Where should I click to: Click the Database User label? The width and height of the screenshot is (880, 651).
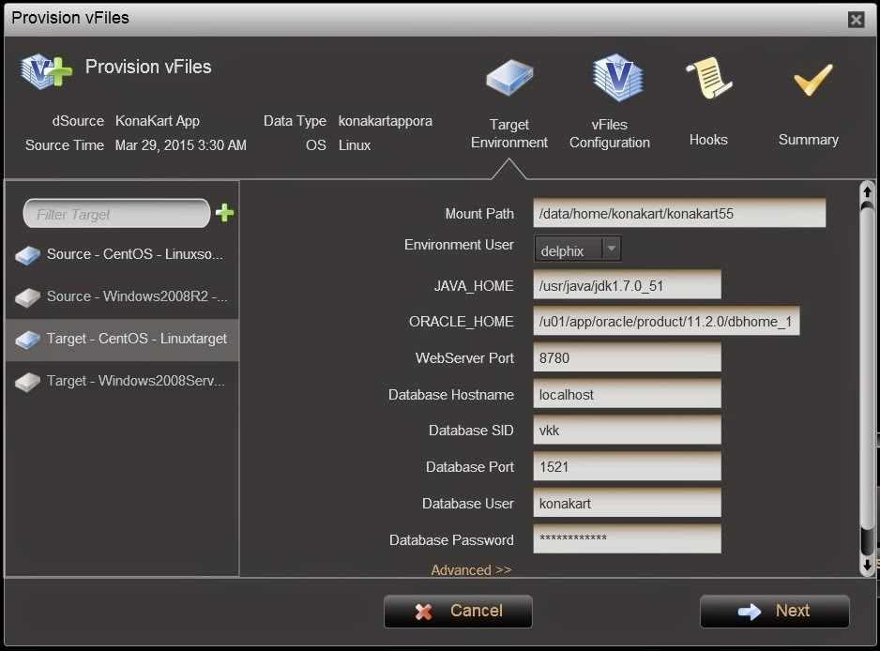coord(468,504)
